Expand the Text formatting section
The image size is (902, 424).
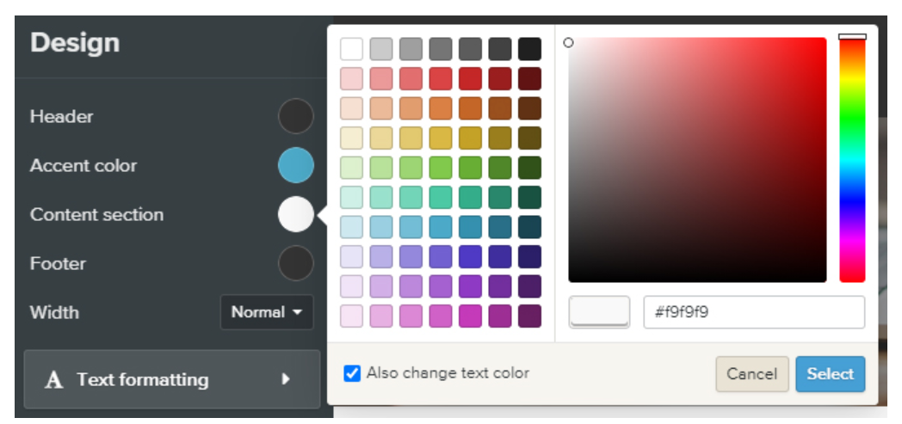coord(171,379)
